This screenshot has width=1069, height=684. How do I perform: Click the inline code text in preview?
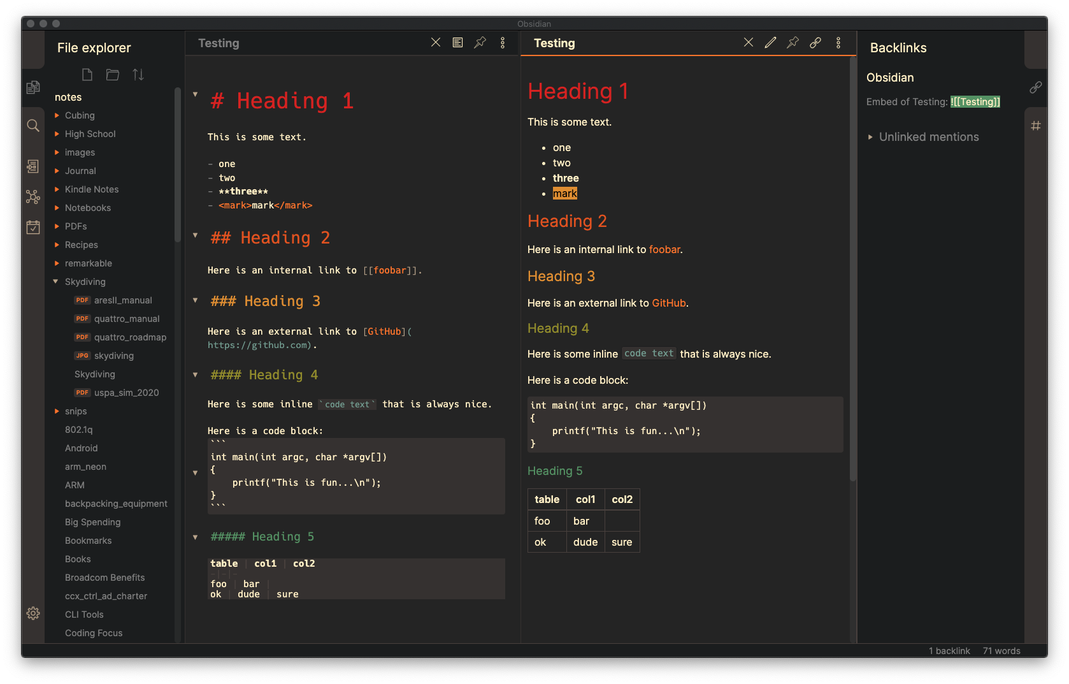649,353
